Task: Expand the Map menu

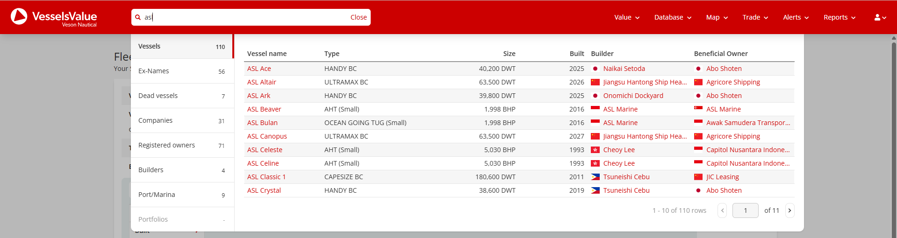Action: (x=717, y=17)
